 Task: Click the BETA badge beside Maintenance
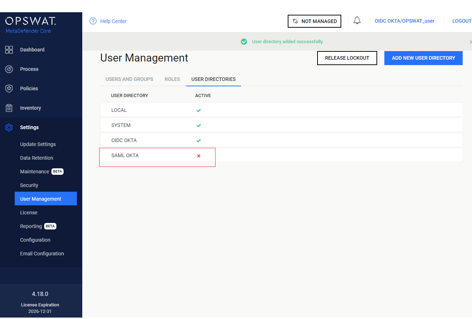click(x=57, y=172)
